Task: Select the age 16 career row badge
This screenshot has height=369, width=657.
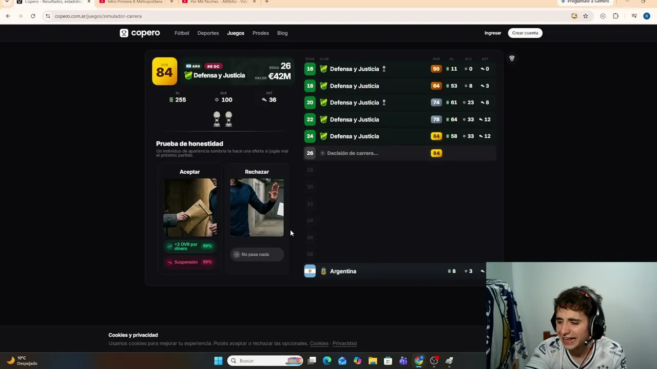Action: click(310, 69)
